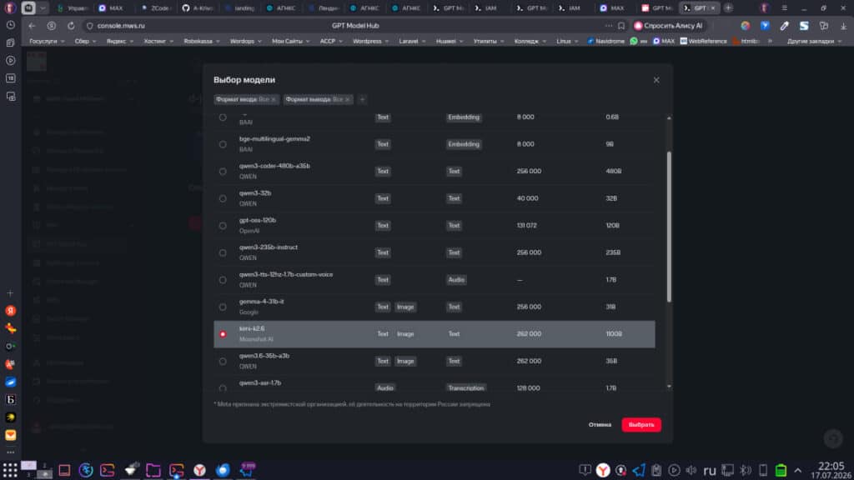Reload the current page

(x=71, y=26)
